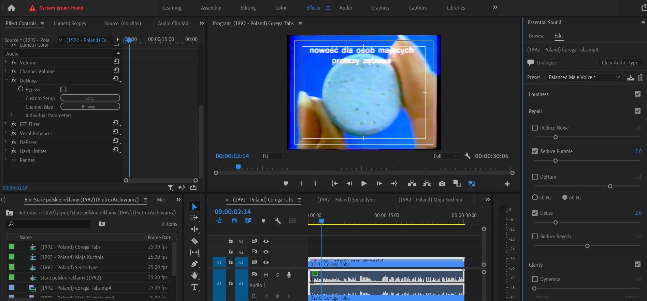Image resolution: width=647 pixels, height=301 pixels.
Task: Adjust the DeEss amount slider
Action: tap(555, 222)
